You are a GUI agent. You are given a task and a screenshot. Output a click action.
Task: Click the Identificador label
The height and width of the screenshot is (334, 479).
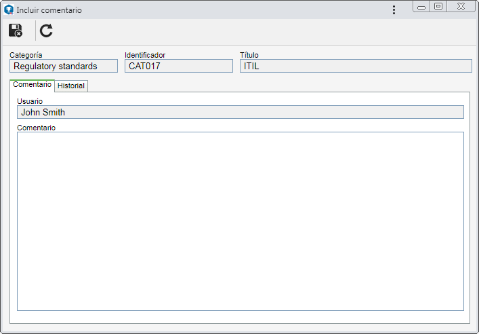point(145,55)
